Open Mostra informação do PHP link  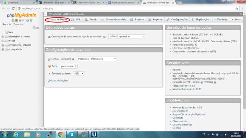[x=187, y=89]
